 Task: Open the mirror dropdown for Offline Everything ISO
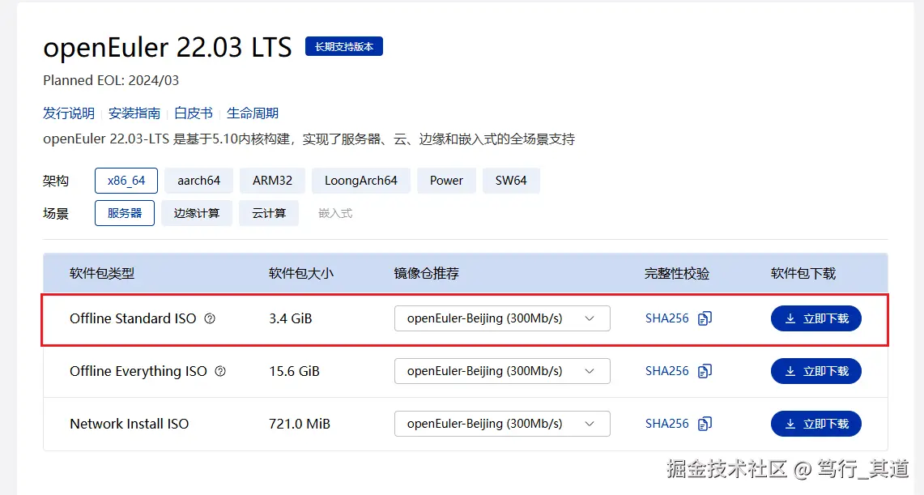(502, 371)
